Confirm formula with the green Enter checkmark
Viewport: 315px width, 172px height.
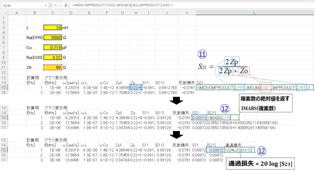coord(60,6)
